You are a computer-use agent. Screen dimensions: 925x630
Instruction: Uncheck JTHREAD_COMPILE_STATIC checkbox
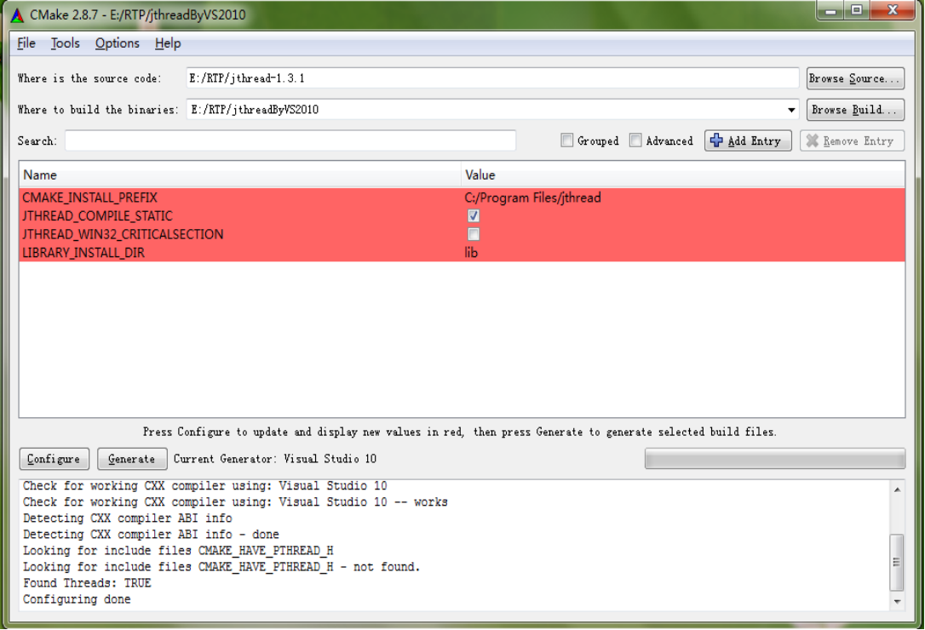tap(473, 216)
